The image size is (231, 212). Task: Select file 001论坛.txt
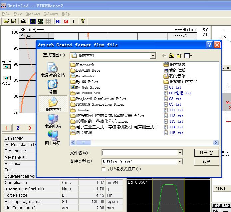[177, 93]
